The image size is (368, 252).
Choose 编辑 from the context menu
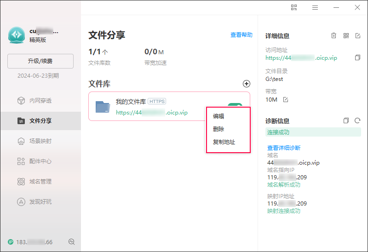pos(218,116)
